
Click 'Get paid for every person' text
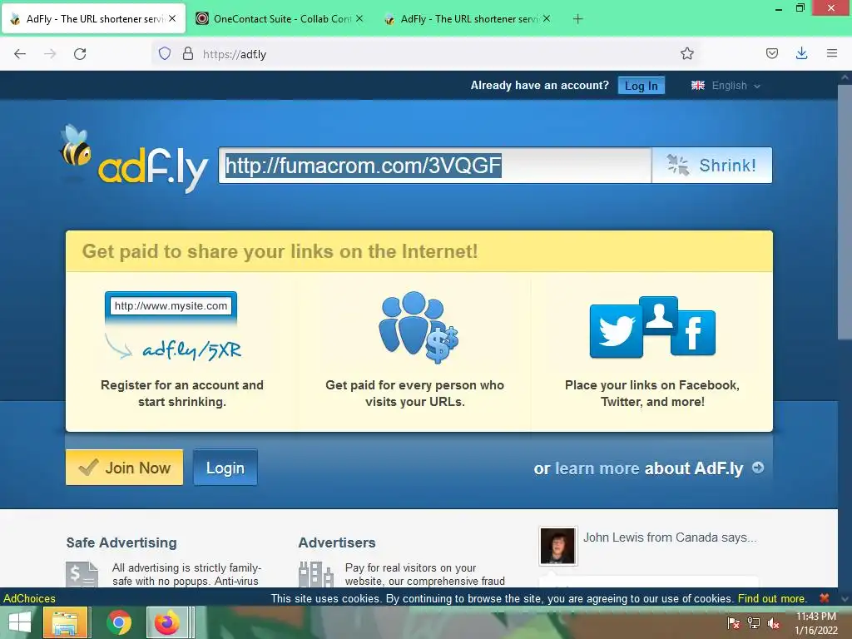click(x=414, y=394)
